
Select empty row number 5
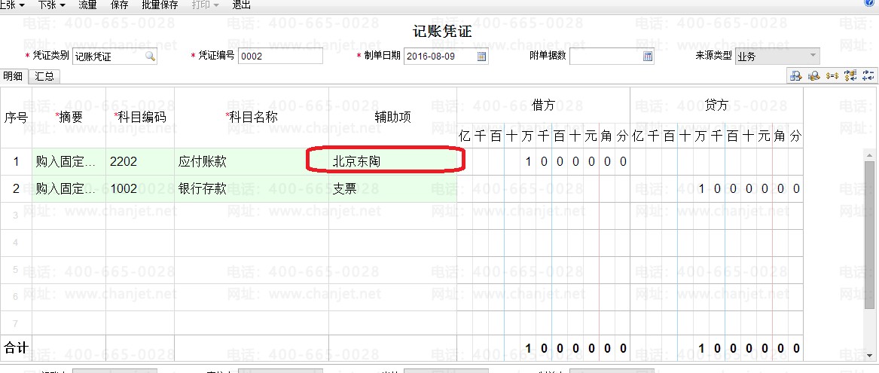(16, 270)
